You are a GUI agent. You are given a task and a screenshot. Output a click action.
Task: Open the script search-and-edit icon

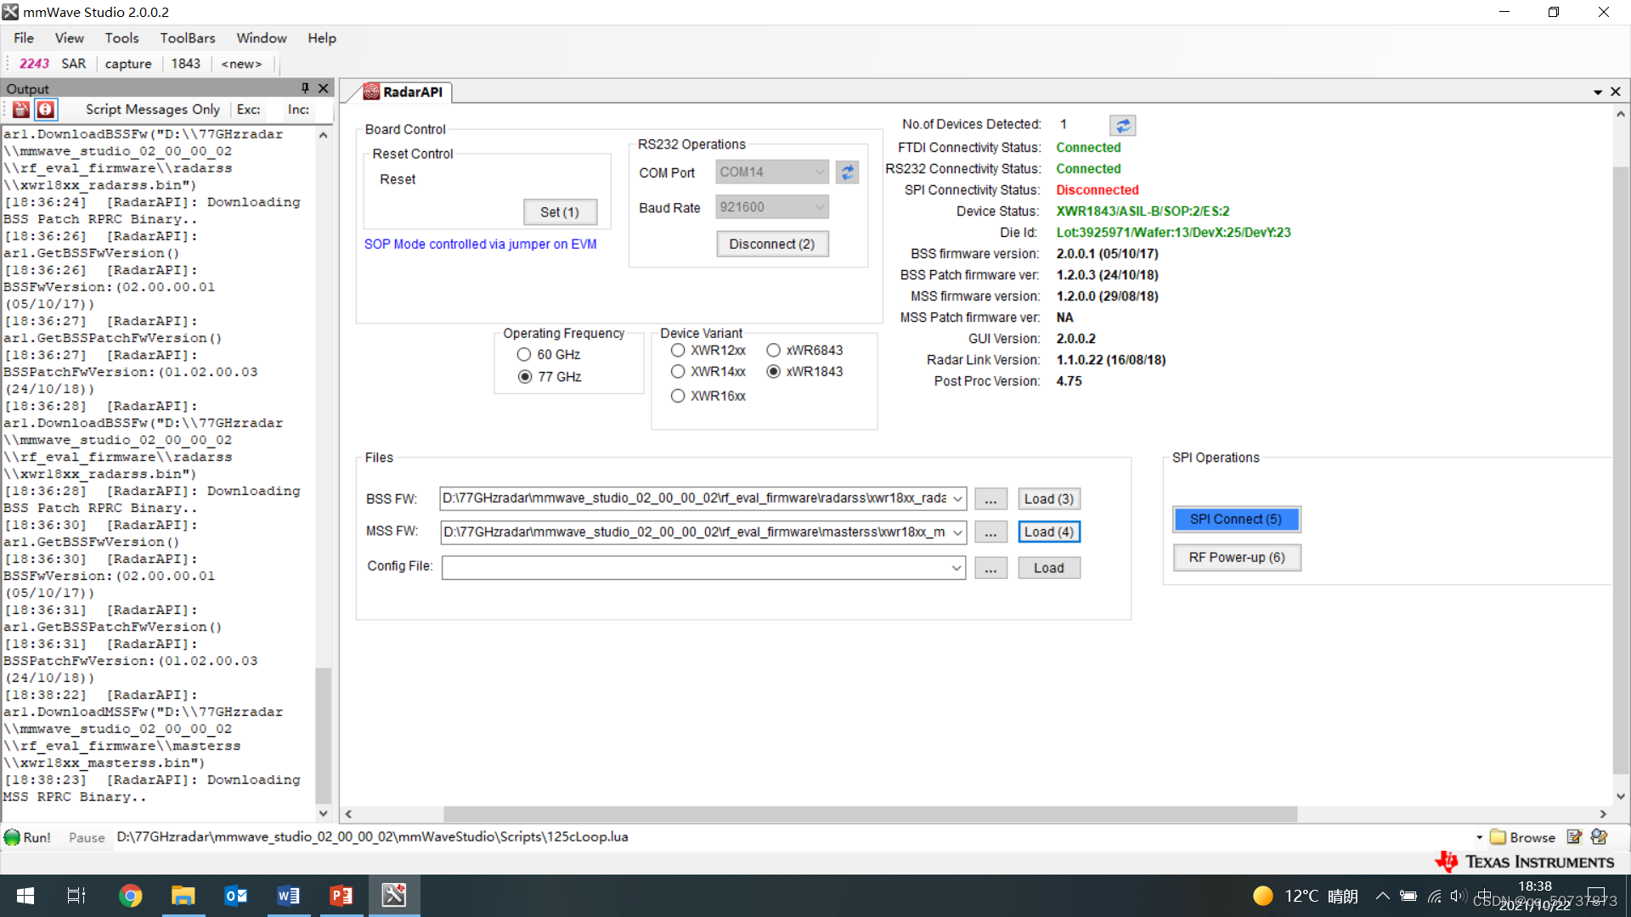point(1599,837)
